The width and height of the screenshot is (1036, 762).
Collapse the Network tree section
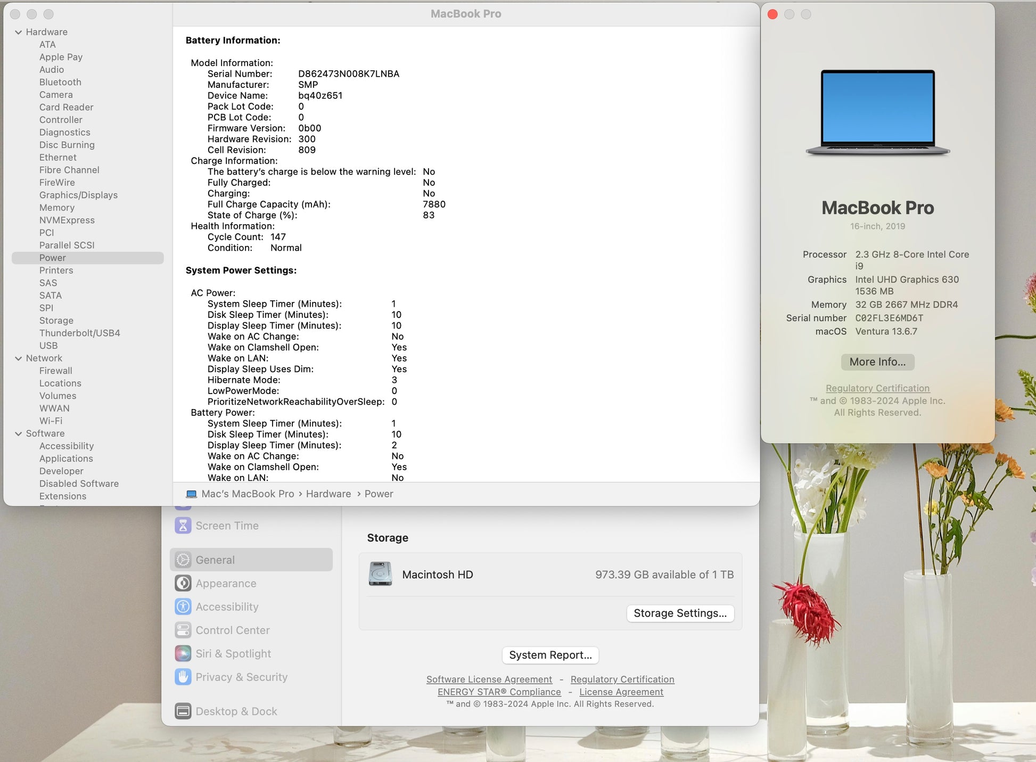(x=18, y=358)
